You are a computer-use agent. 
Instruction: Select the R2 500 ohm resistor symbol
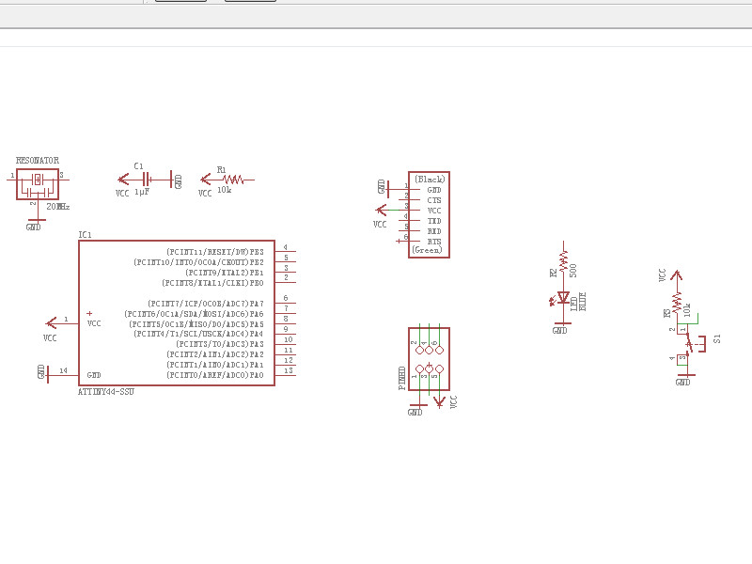click(563, 262)
